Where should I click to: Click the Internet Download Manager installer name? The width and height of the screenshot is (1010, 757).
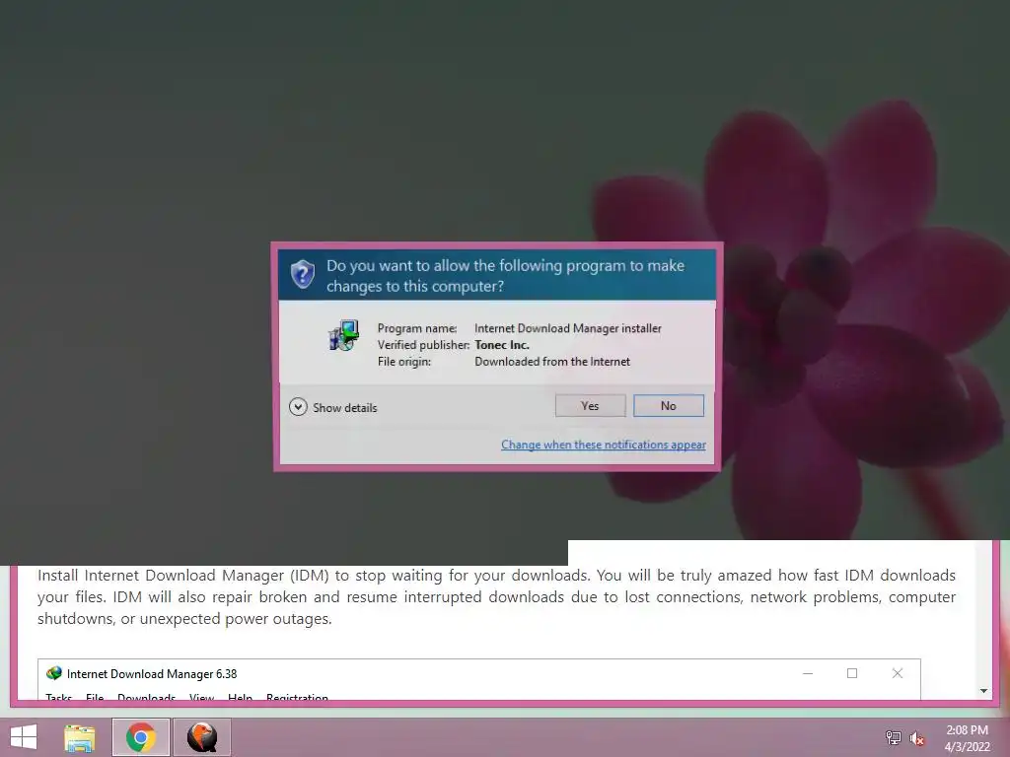tap(567, 328)
